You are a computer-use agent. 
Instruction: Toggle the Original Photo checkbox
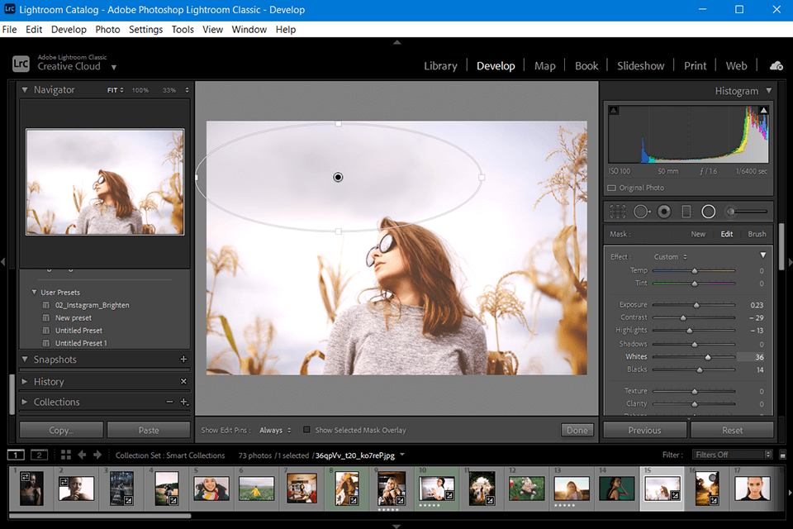pyautogui.click(x=611, y=188)
